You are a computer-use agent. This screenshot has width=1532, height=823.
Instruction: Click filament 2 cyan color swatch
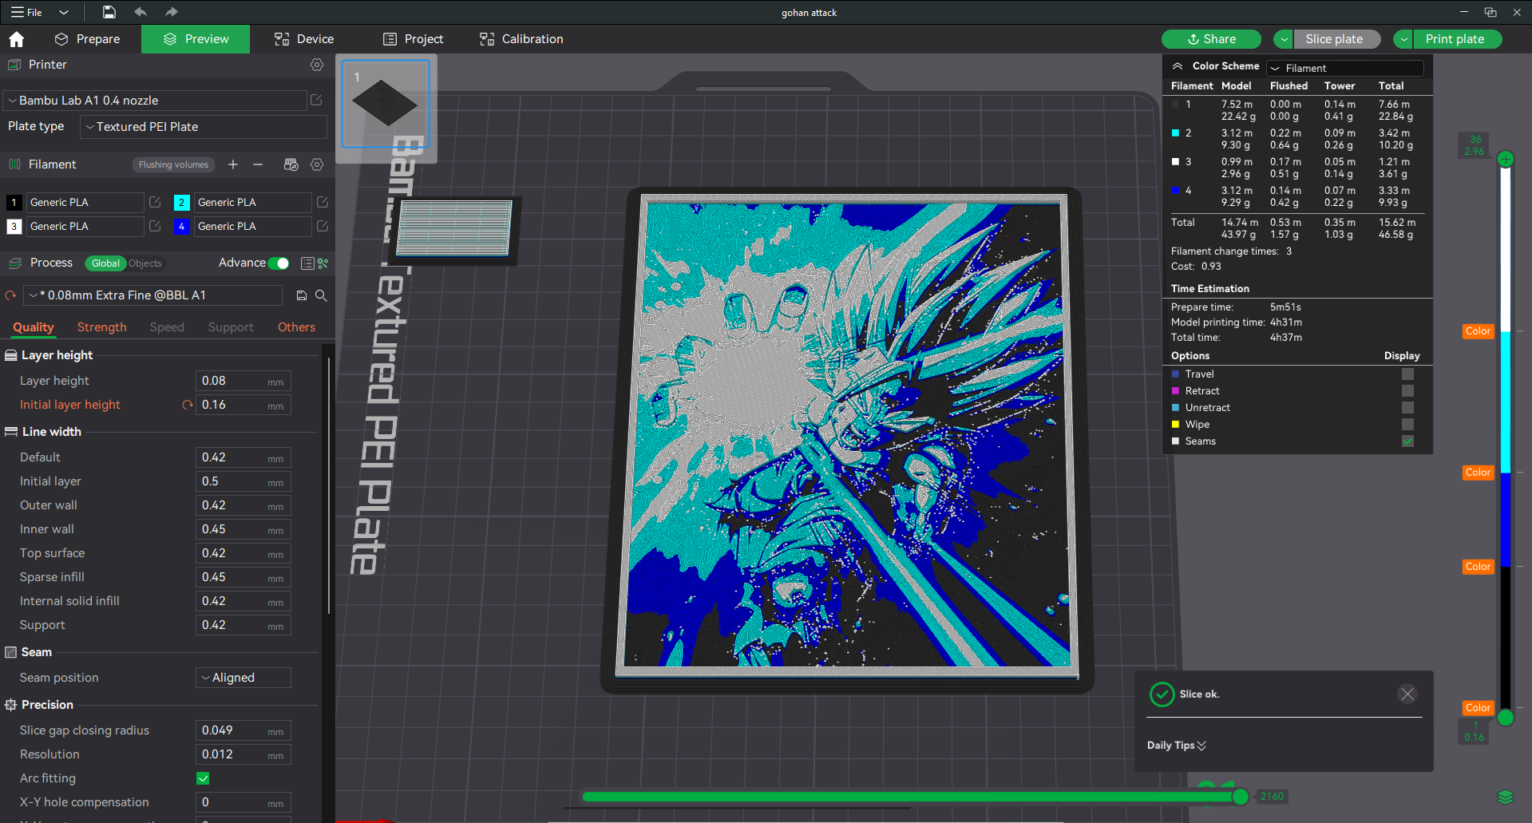181,202
